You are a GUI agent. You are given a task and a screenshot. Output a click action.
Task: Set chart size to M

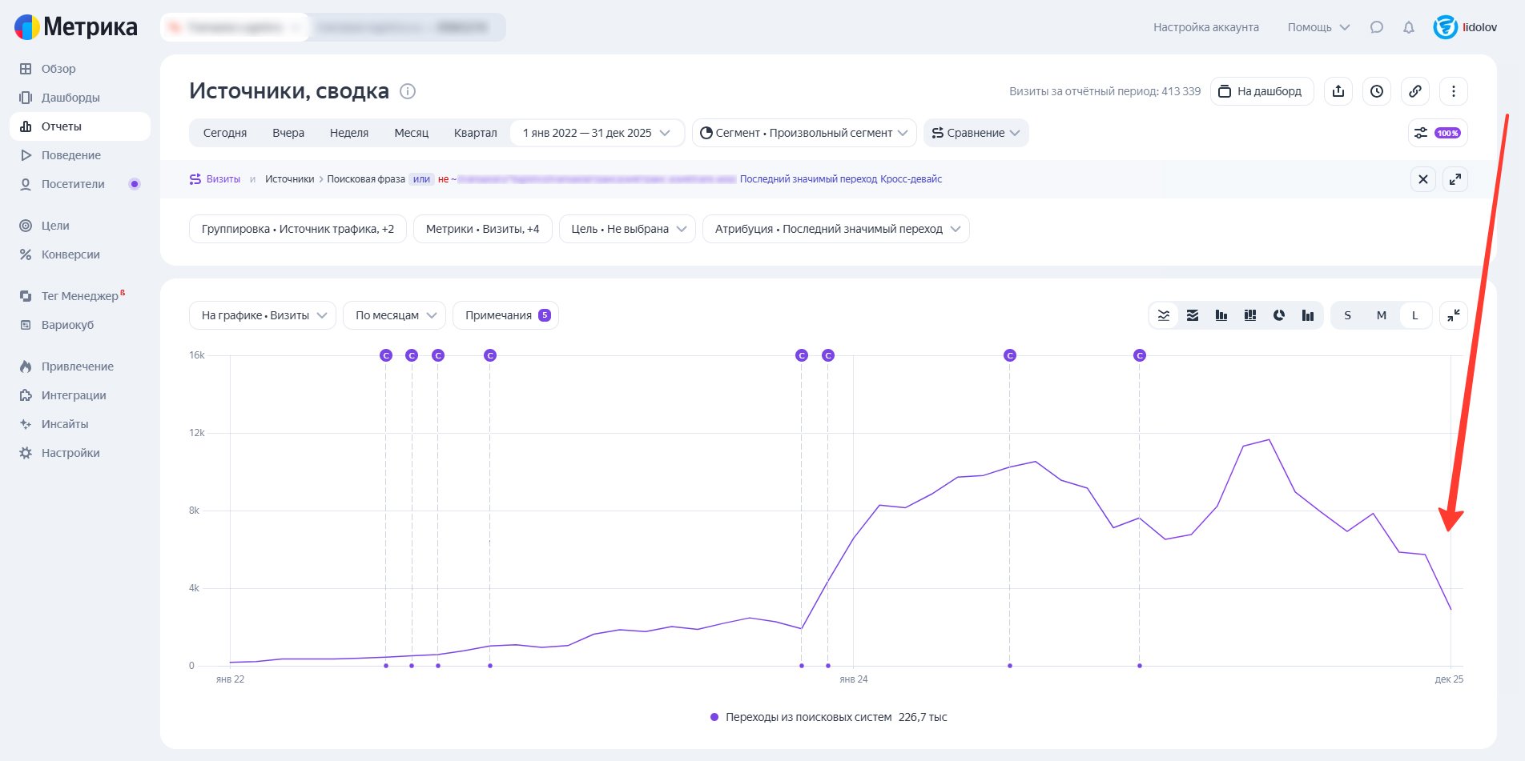click(1382, 315)
